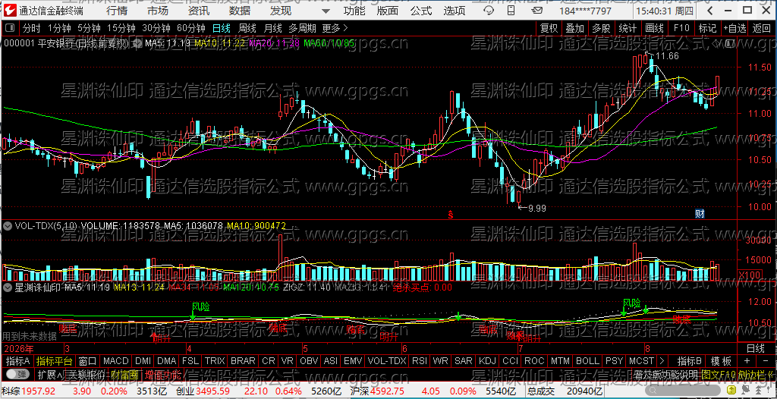This screenshot has height=399, width=777.
Task: Collapse the 侧边栏 sidebar
Action: point(756,374)
